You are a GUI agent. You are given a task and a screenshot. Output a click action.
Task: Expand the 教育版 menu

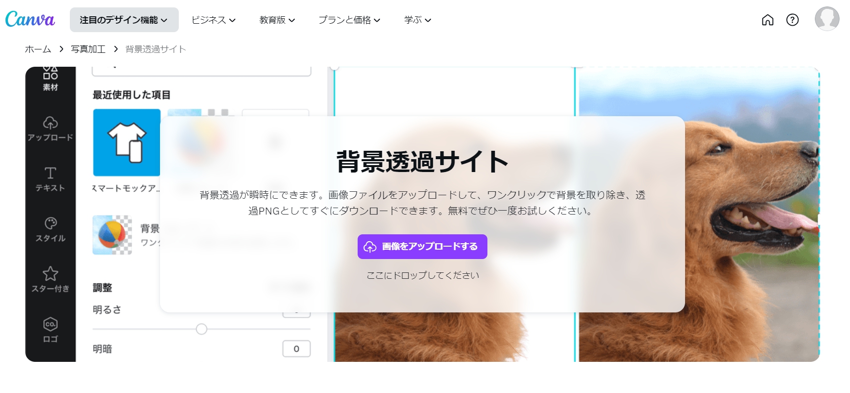pyautogui.click(x=277, y=20)
